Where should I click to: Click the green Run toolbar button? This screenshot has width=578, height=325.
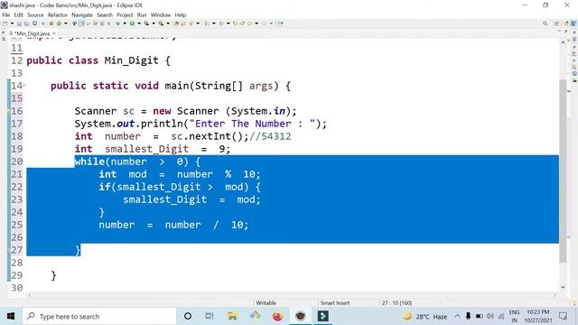click(132, 23)
